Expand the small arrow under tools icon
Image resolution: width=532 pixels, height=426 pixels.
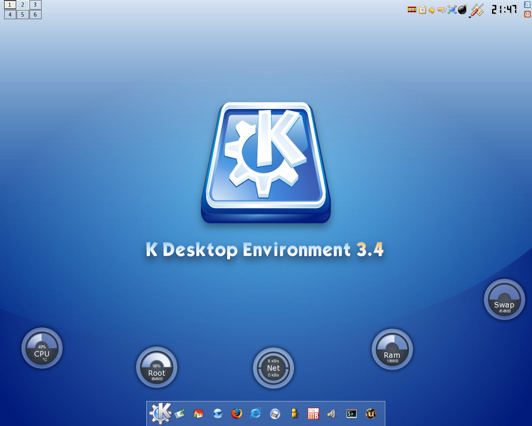pos(470,17)
